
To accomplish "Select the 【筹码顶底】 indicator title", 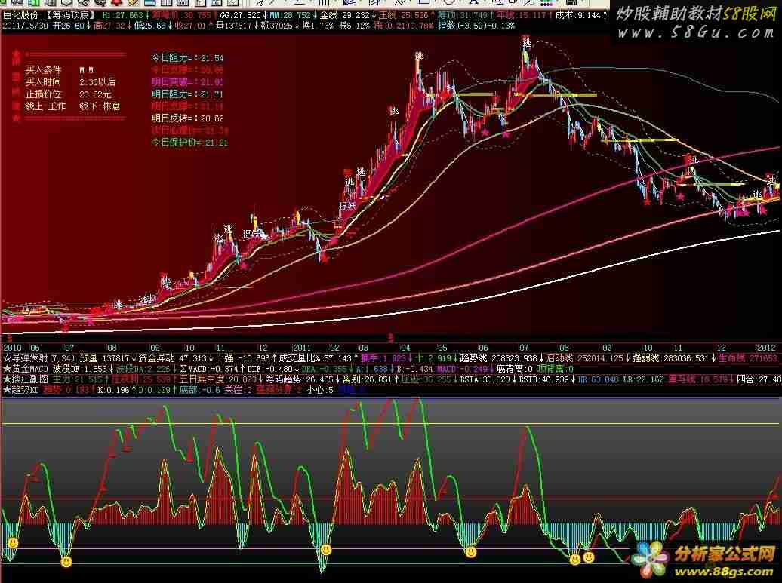I will pyautogui.click(x=69, y=15).
